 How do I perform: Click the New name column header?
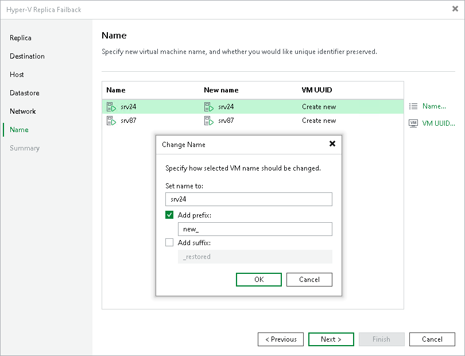click(221, 90)
